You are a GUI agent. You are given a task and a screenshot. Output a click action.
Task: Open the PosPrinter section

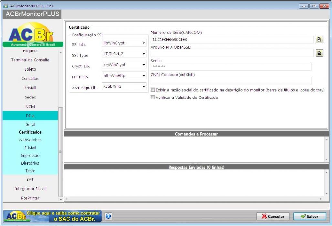[30, 198]
